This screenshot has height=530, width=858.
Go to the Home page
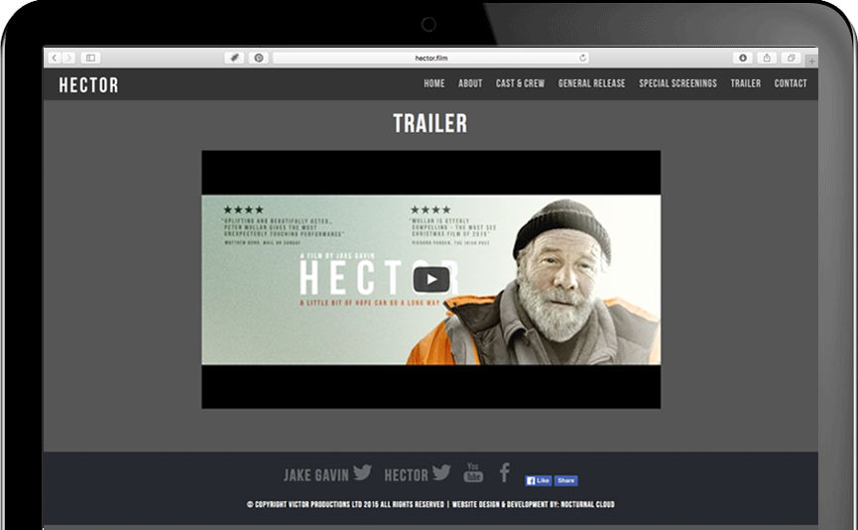pos(434,83)
